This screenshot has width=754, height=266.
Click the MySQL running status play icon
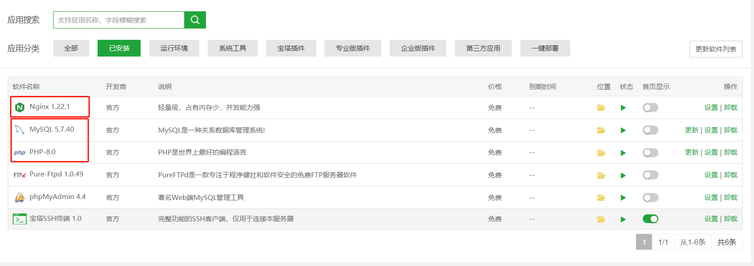[623, 130]
